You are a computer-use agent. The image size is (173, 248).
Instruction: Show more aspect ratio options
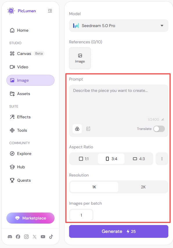click(x=162, y=159)
